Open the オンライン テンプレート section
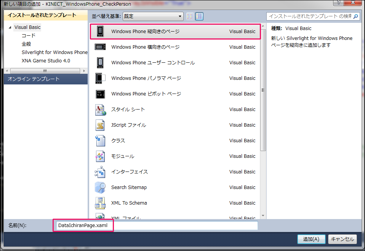The height and width of the screenshot is (251, 365). (46, 79)
